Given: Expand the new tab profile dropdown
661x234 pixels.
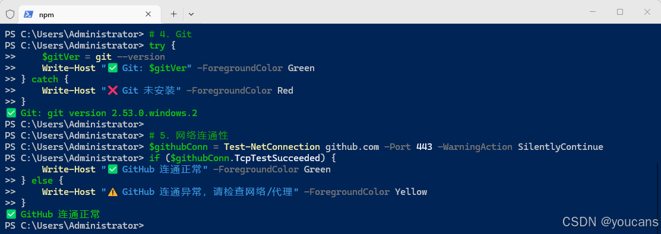Looking at the screenshot, I should (x=191, y=14).
